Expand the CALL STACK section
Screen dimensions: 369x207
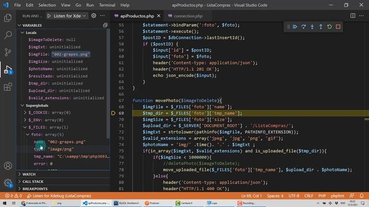click(62, 182)
